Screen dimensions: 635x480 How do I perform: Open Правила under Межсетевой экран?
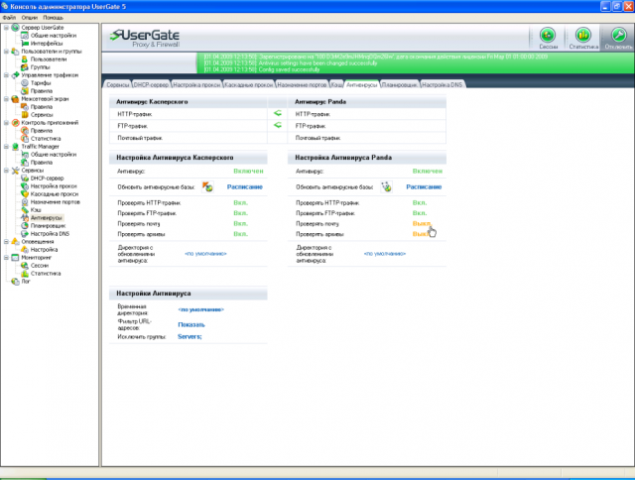pyautogui.click(x=42, y=107)
